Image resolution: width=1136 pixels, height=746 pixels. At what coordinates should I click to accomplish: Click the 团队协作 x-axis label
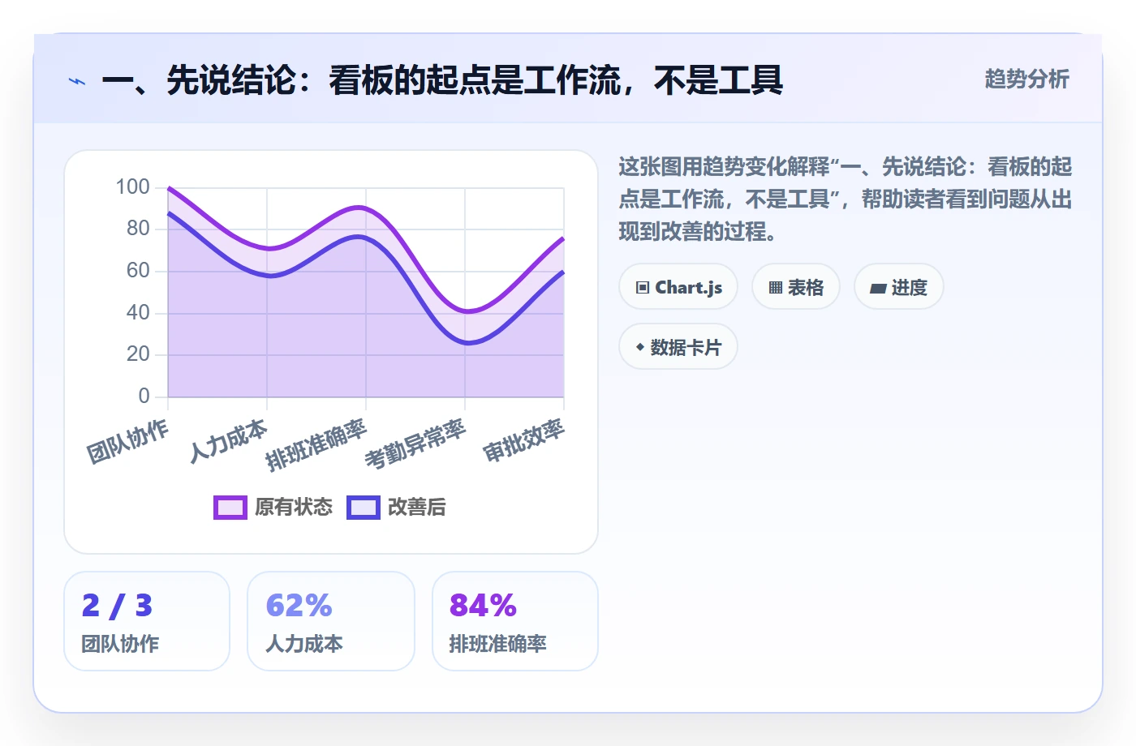coord(128,441)
